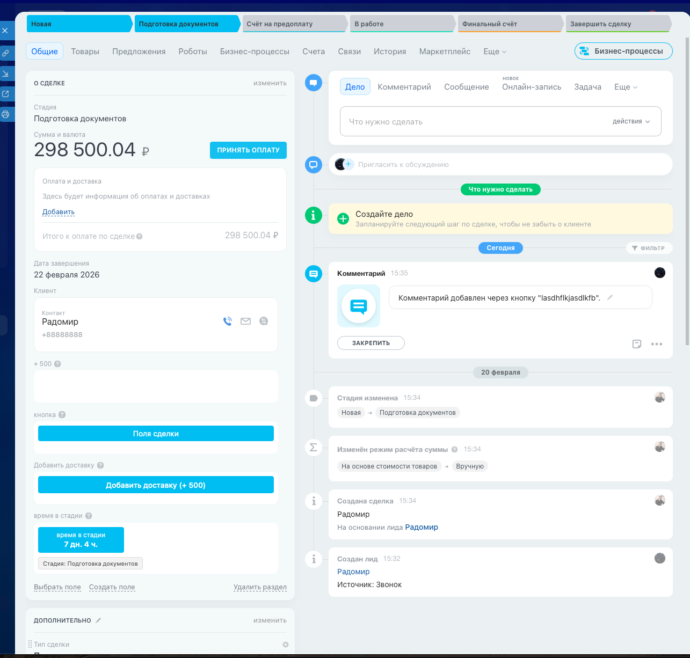Open the gear settings beside Тип сделки
Screen dimensions: 690x658
285,644
